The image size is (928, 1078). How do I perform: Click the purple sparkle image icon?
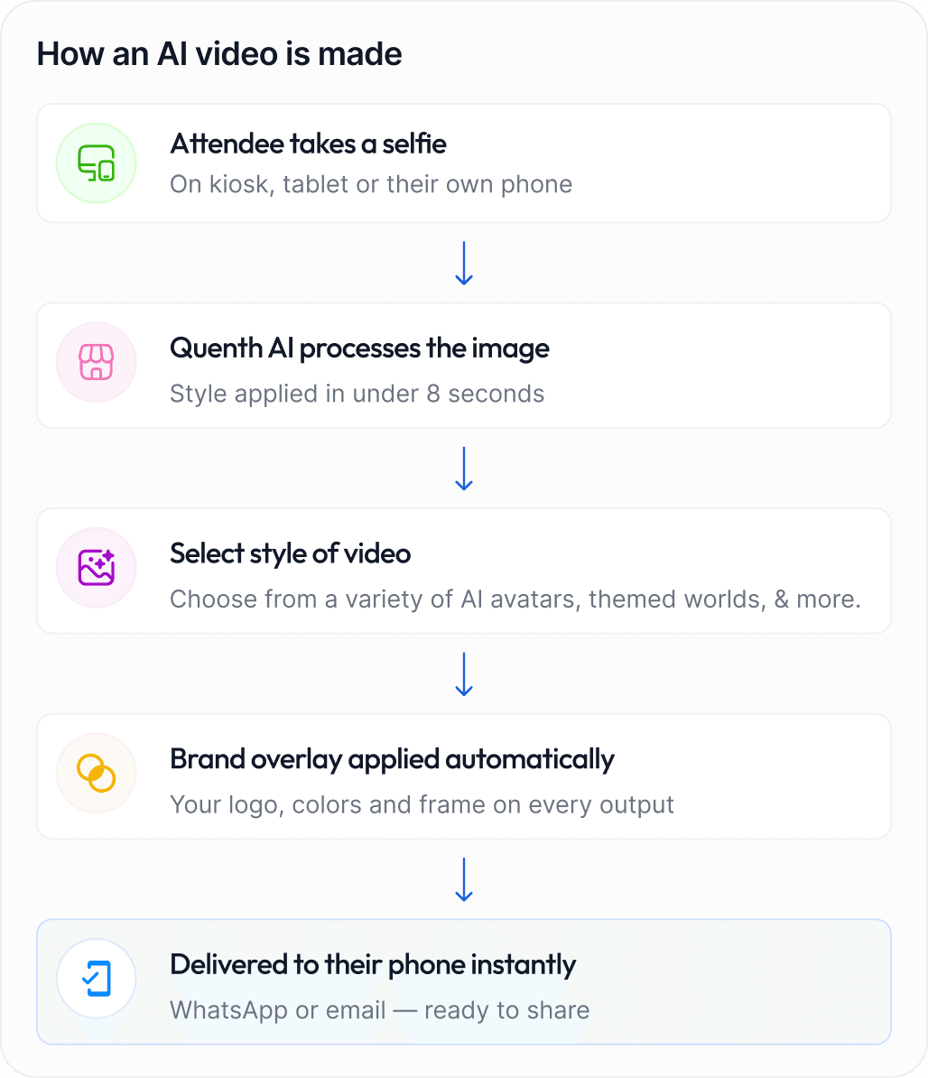pyautogui.click(x=97, y=567)
